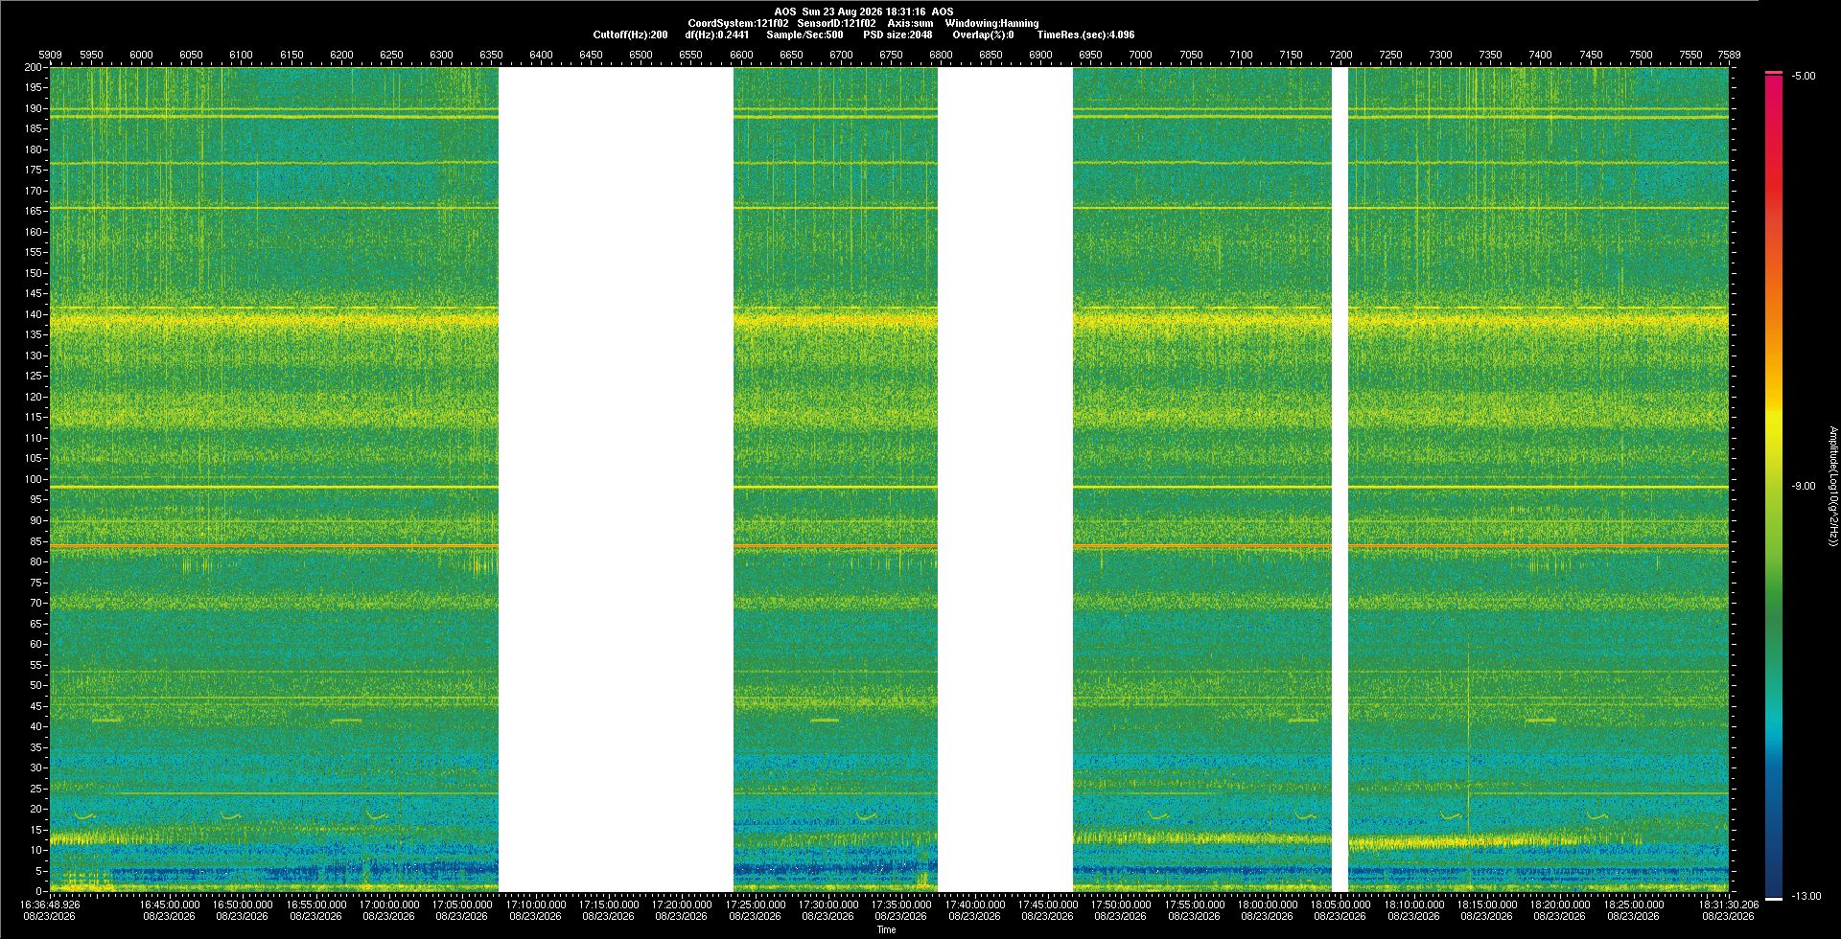Click the vertical Amplitude axis label by the colorbar

(x=1832, y=486)
